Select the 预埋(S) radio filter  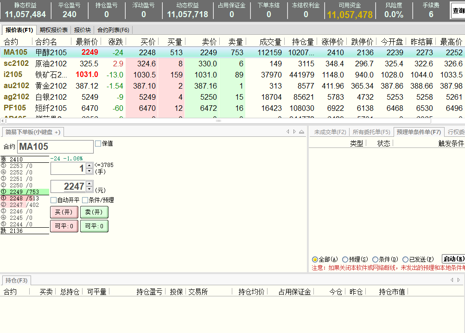[x=345, y=260]
